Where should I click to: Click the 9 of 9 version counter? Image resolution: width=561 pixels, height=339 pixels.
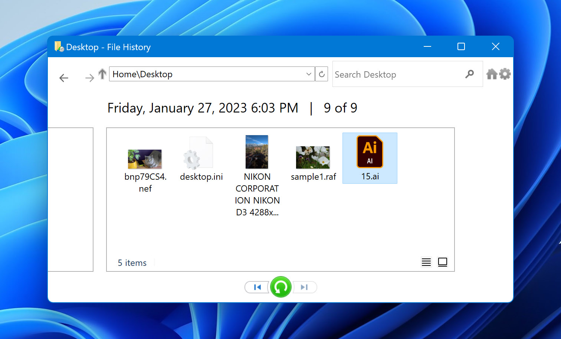pyautogui.click(x=340, y=108)
